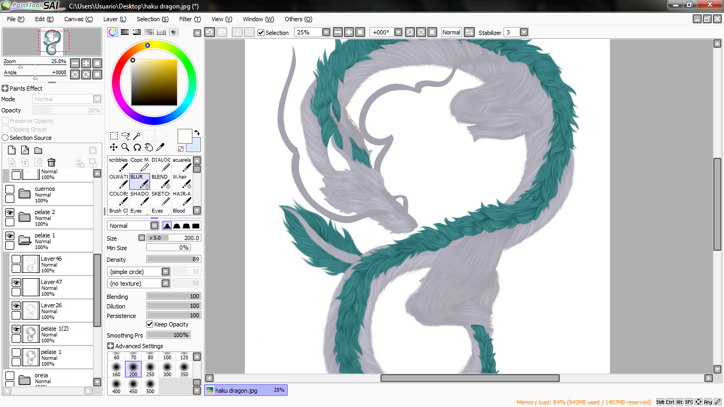Open the Canvas menu
This screenshot has height=407, width=724.
78,19
